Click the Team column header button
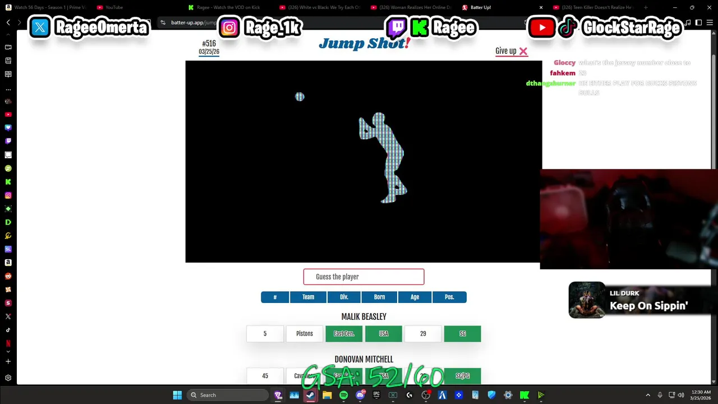 click(308, 297)
